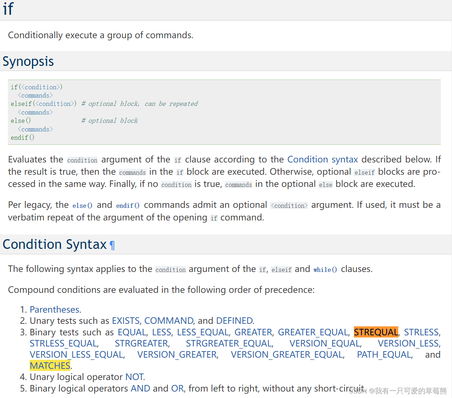Follow the NOT logical operator link

click(x=134, y=377)
